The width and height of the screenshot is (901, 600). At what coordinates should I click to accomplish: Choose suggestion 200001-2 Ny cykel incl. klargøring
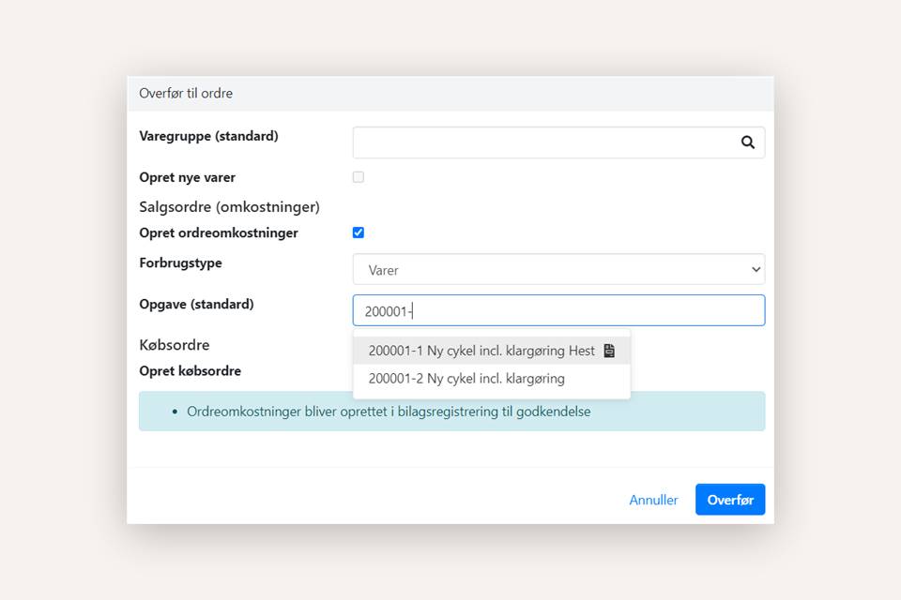(x=466, y=379)
